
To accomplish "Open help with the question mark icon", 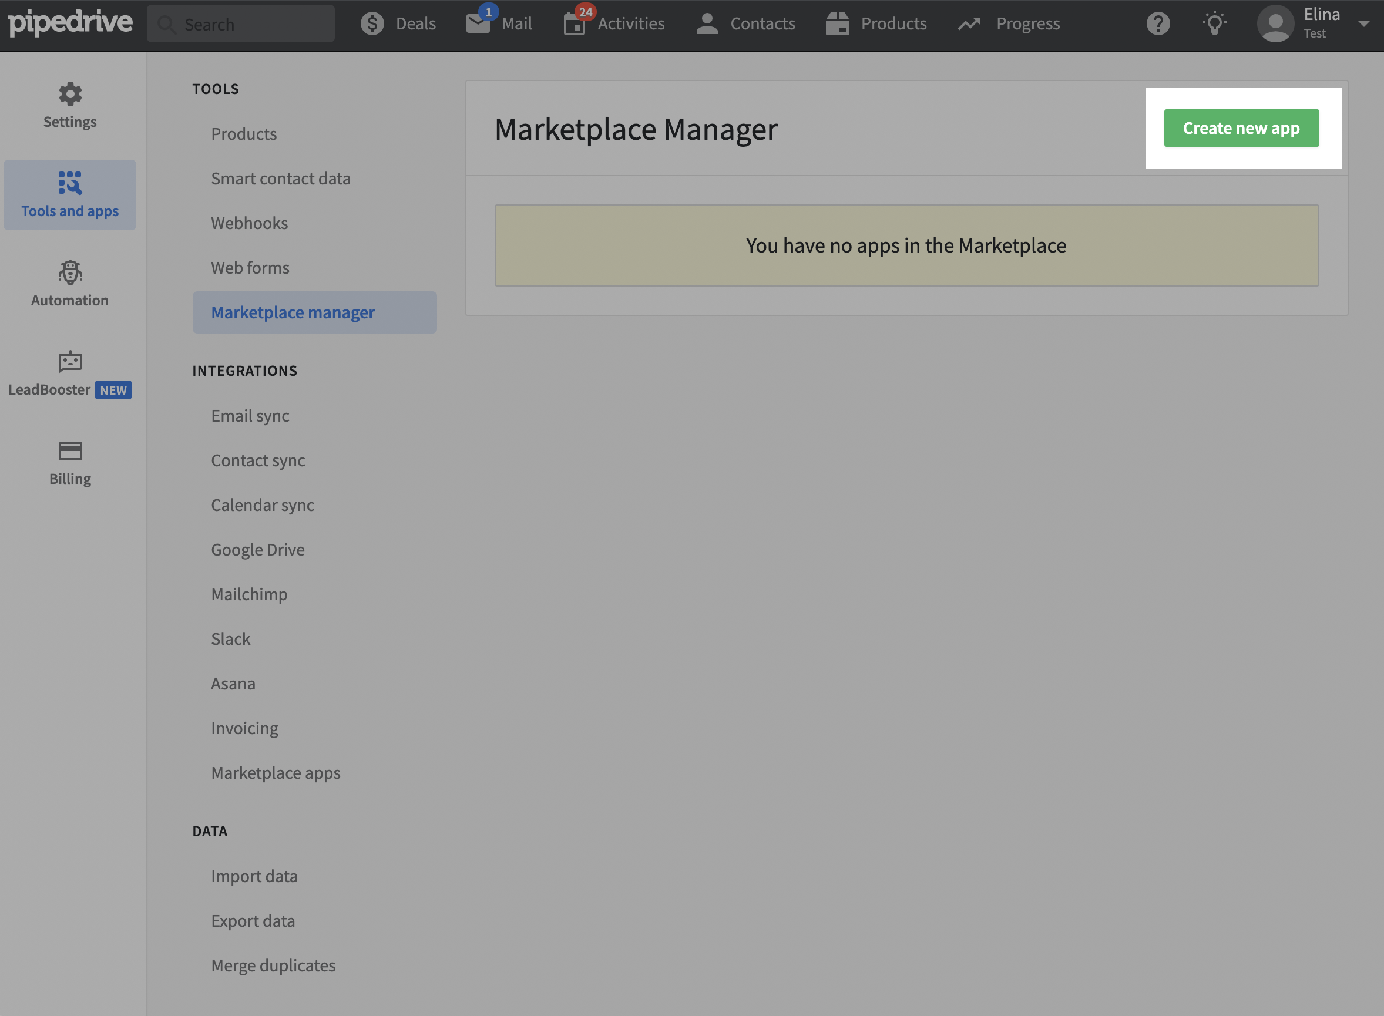I will pos(1159,23).
